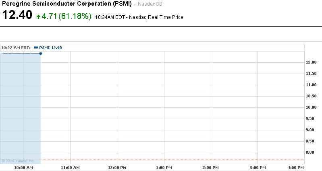
Task: Click the 12.00 price axis label
Action: tap(311, 62)
